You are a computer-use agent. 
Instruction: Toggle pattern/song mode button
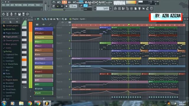click(x=53, y=6)
